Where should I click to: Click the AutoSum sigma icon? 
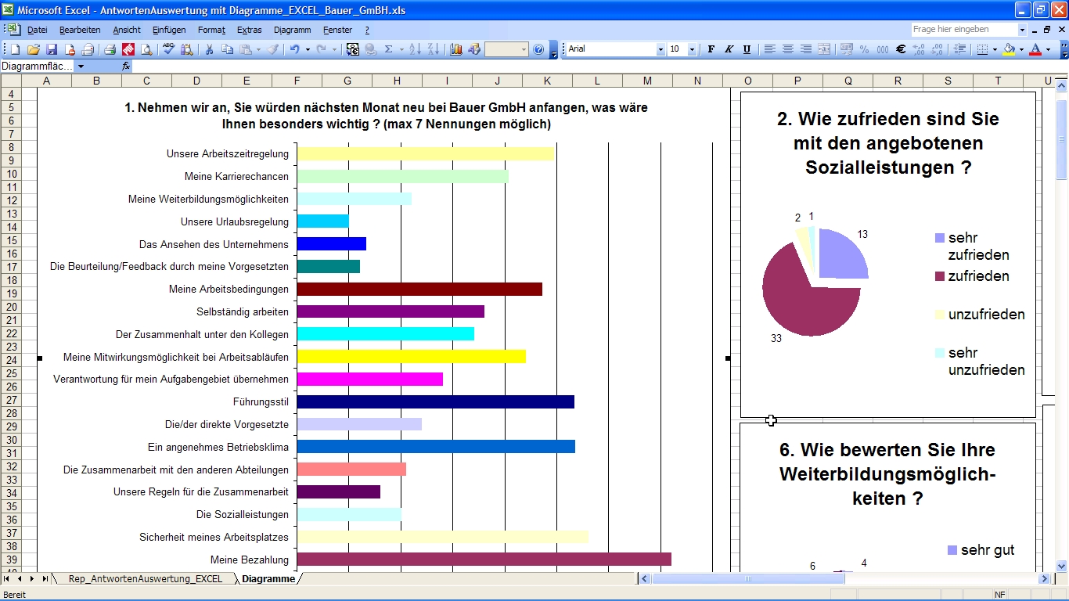pyautogui.click(x=388, y=49)
